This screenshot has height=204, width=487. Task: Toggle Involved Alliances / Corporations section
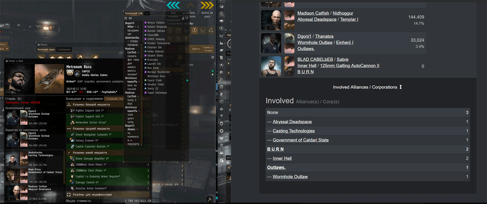point(368,87)
